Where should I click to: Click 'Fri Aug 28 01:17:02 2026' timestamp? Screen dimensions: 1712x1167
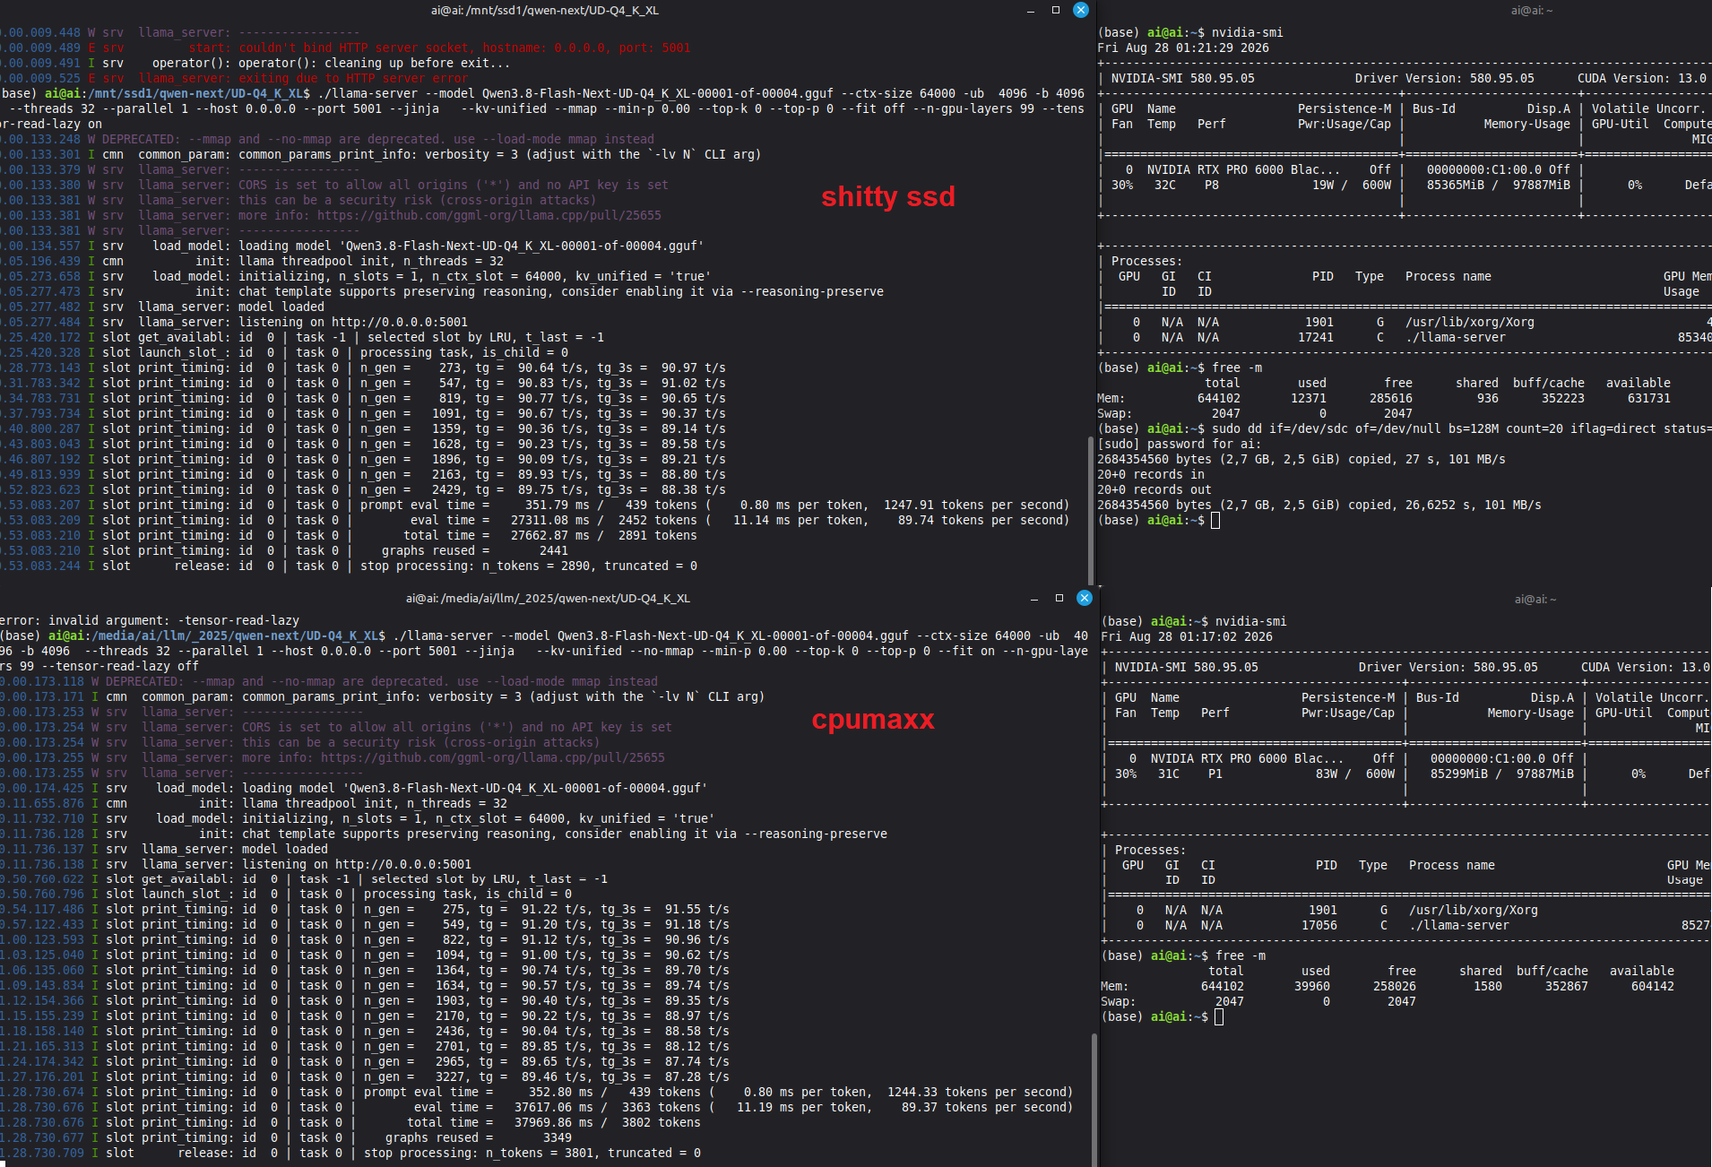(x=1187, y=636)
